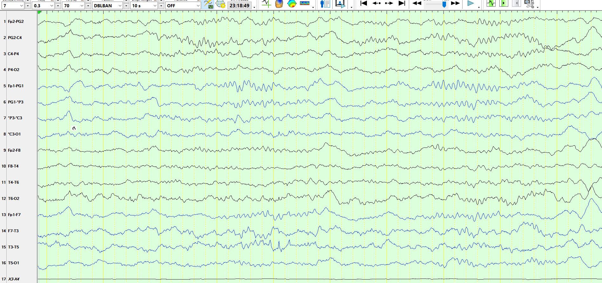Open the time constant dropdown showing 0.3

(x=43, y=6)
